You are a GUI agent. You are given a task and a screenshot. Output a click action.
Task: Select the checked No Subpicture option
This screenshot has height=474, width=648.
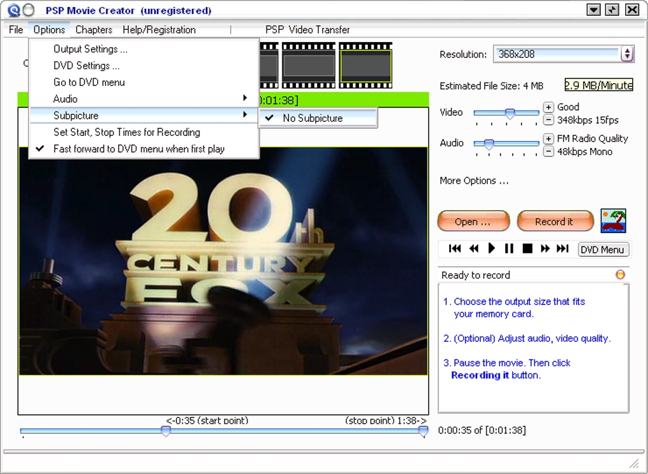318,118
